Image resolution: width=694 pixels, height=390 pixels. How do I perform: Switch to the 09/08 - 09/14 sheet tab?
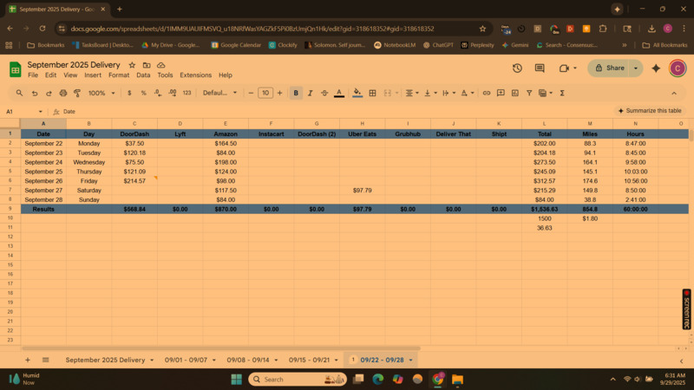point(249,360)
